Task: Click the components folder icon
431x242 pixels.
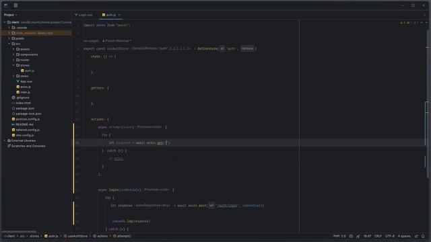Action: (18, 54)
